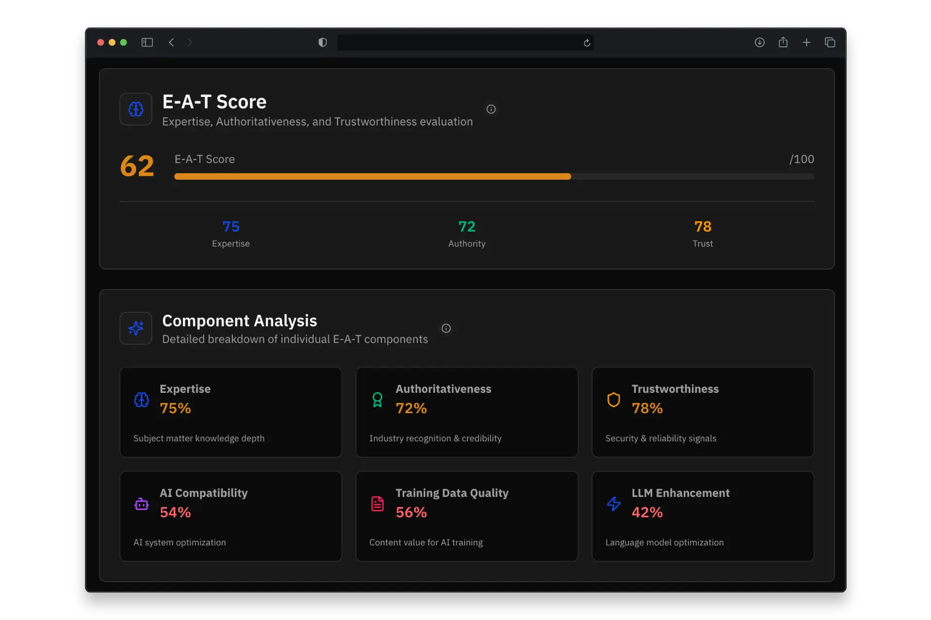The image size is (931, 620).
Task: Show the tab overview icon
Action: (830, 43)
